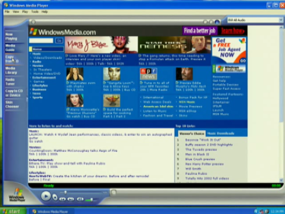
Task: Click the Playmates swim thumbnail
Action: pyautogui.click(x=75, y=74)
